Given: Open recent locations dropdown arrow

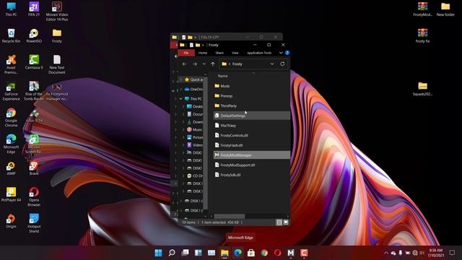Looking at the screenshot, I should (x=204, y=64).
